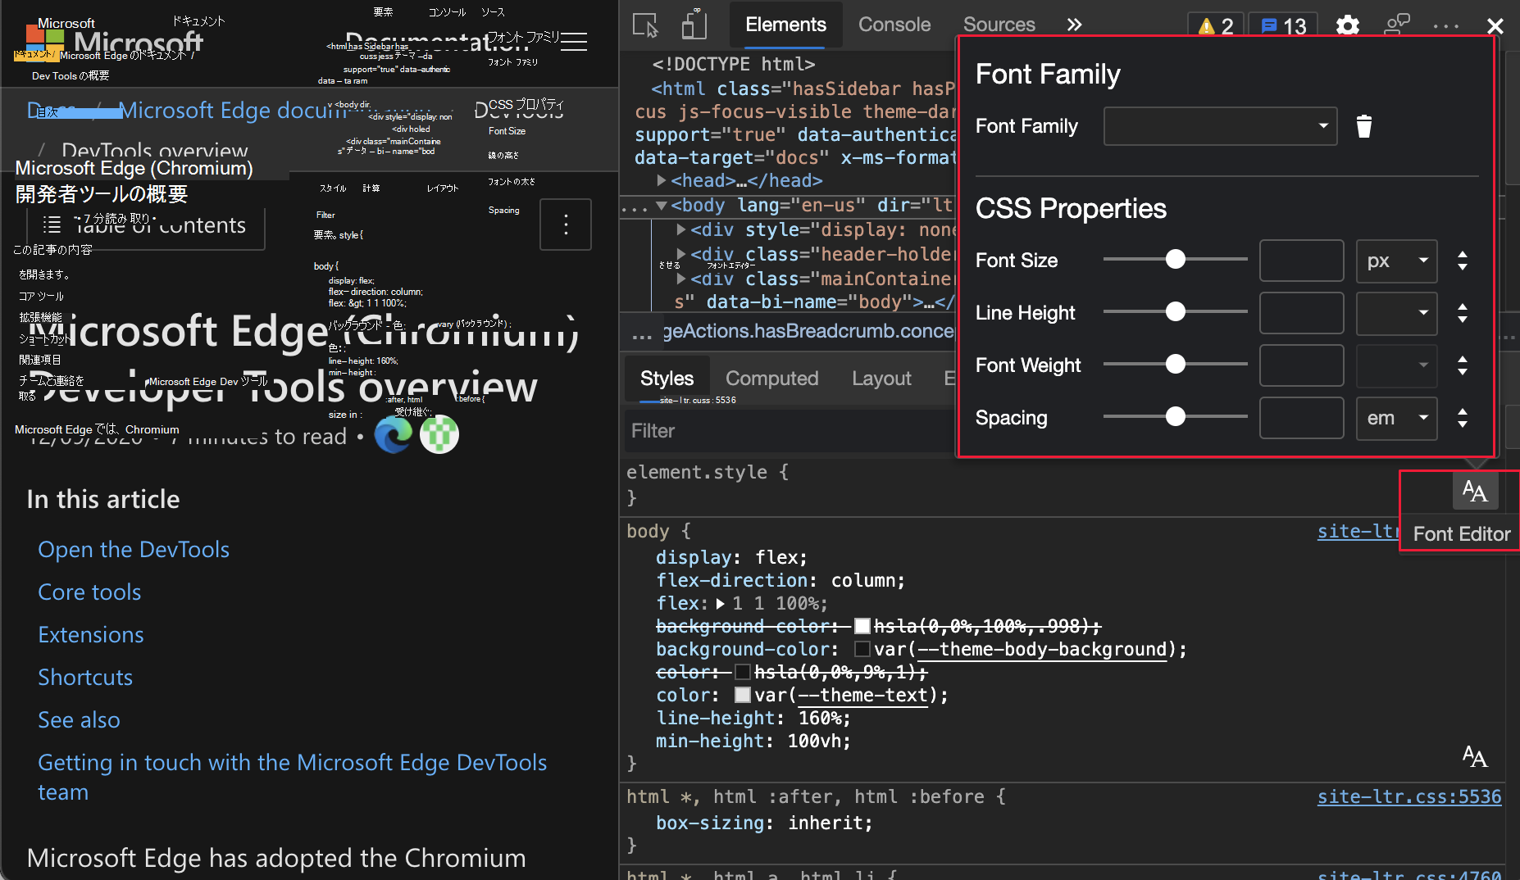Toggle the background-color swatch in body rule
The height and width of the screenshot is (880, 1520).
862,650
